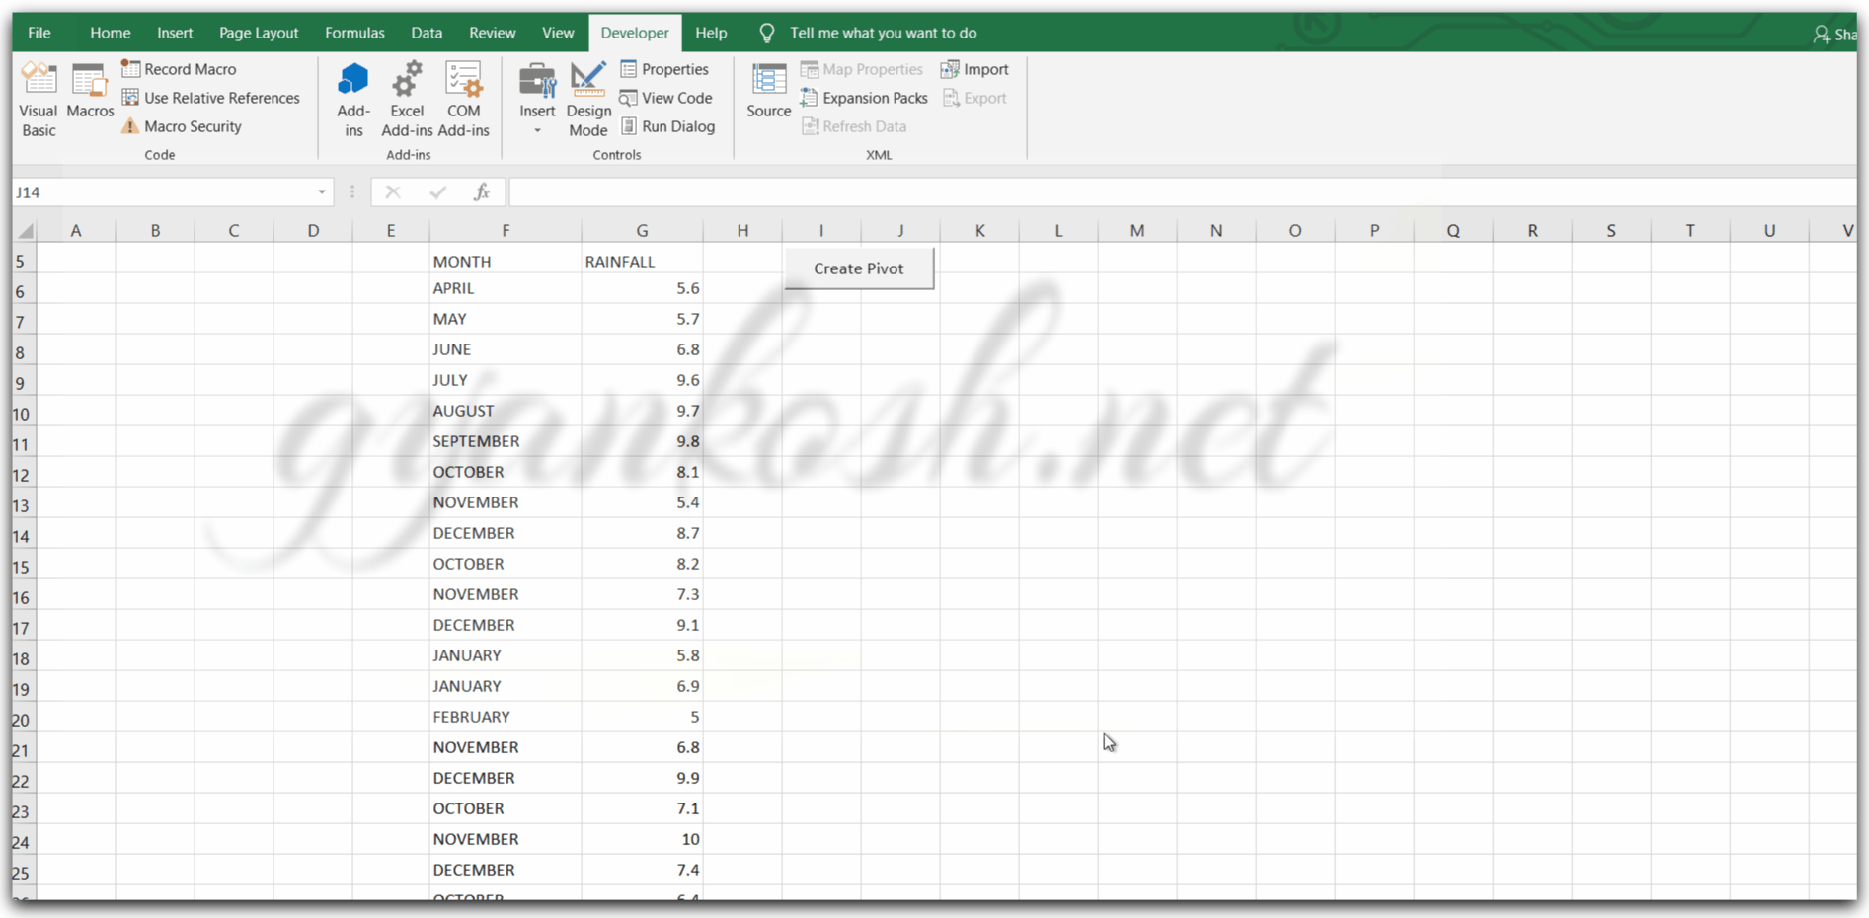Click the Record Macro button

(179, 69)
